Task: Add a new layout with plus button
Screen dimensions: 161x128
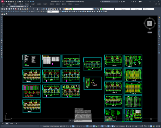Action: 16,123
